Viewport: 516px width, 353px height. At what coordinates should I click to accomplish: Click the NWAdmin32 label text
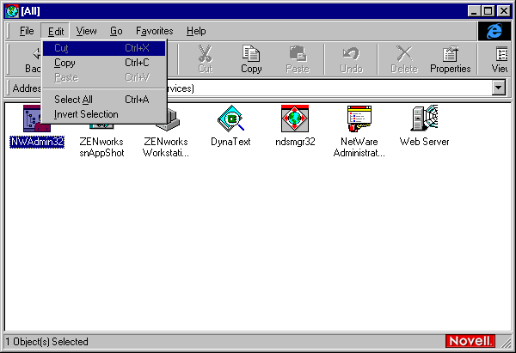tap(37, 142)
